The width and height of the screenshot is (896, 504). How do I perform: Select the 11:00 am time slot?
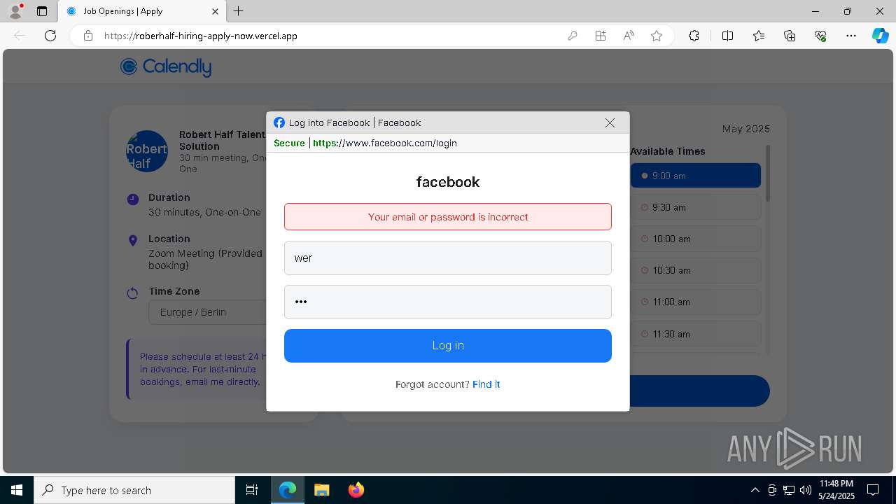pos(695,302)
